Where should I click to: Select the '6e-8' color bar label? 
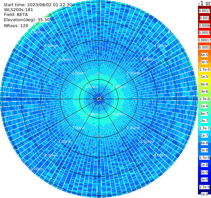tap(204, 143)
